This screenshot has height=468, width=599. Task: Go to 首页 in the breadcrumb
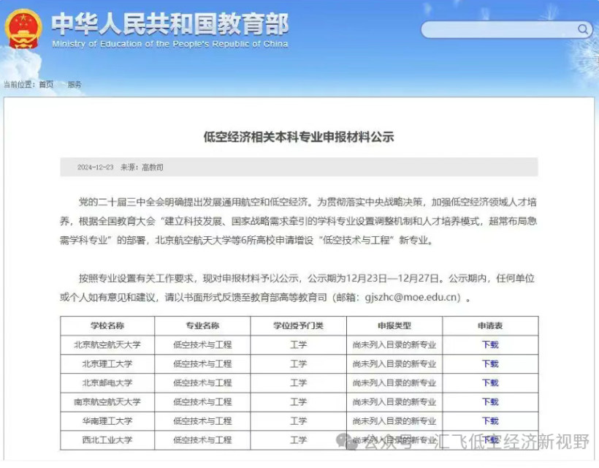[x=46, y=84]
